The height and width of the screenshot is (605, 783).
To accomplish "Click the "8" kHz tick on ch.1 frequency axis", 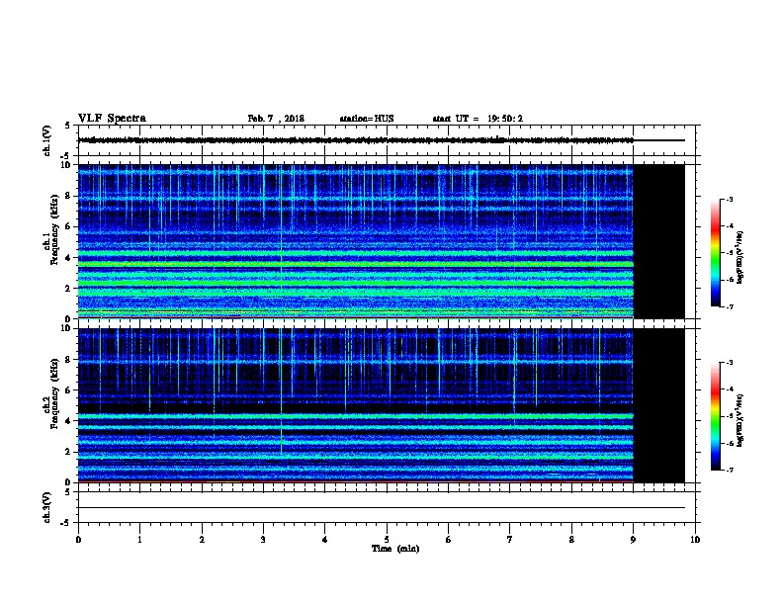I will 68,196.
